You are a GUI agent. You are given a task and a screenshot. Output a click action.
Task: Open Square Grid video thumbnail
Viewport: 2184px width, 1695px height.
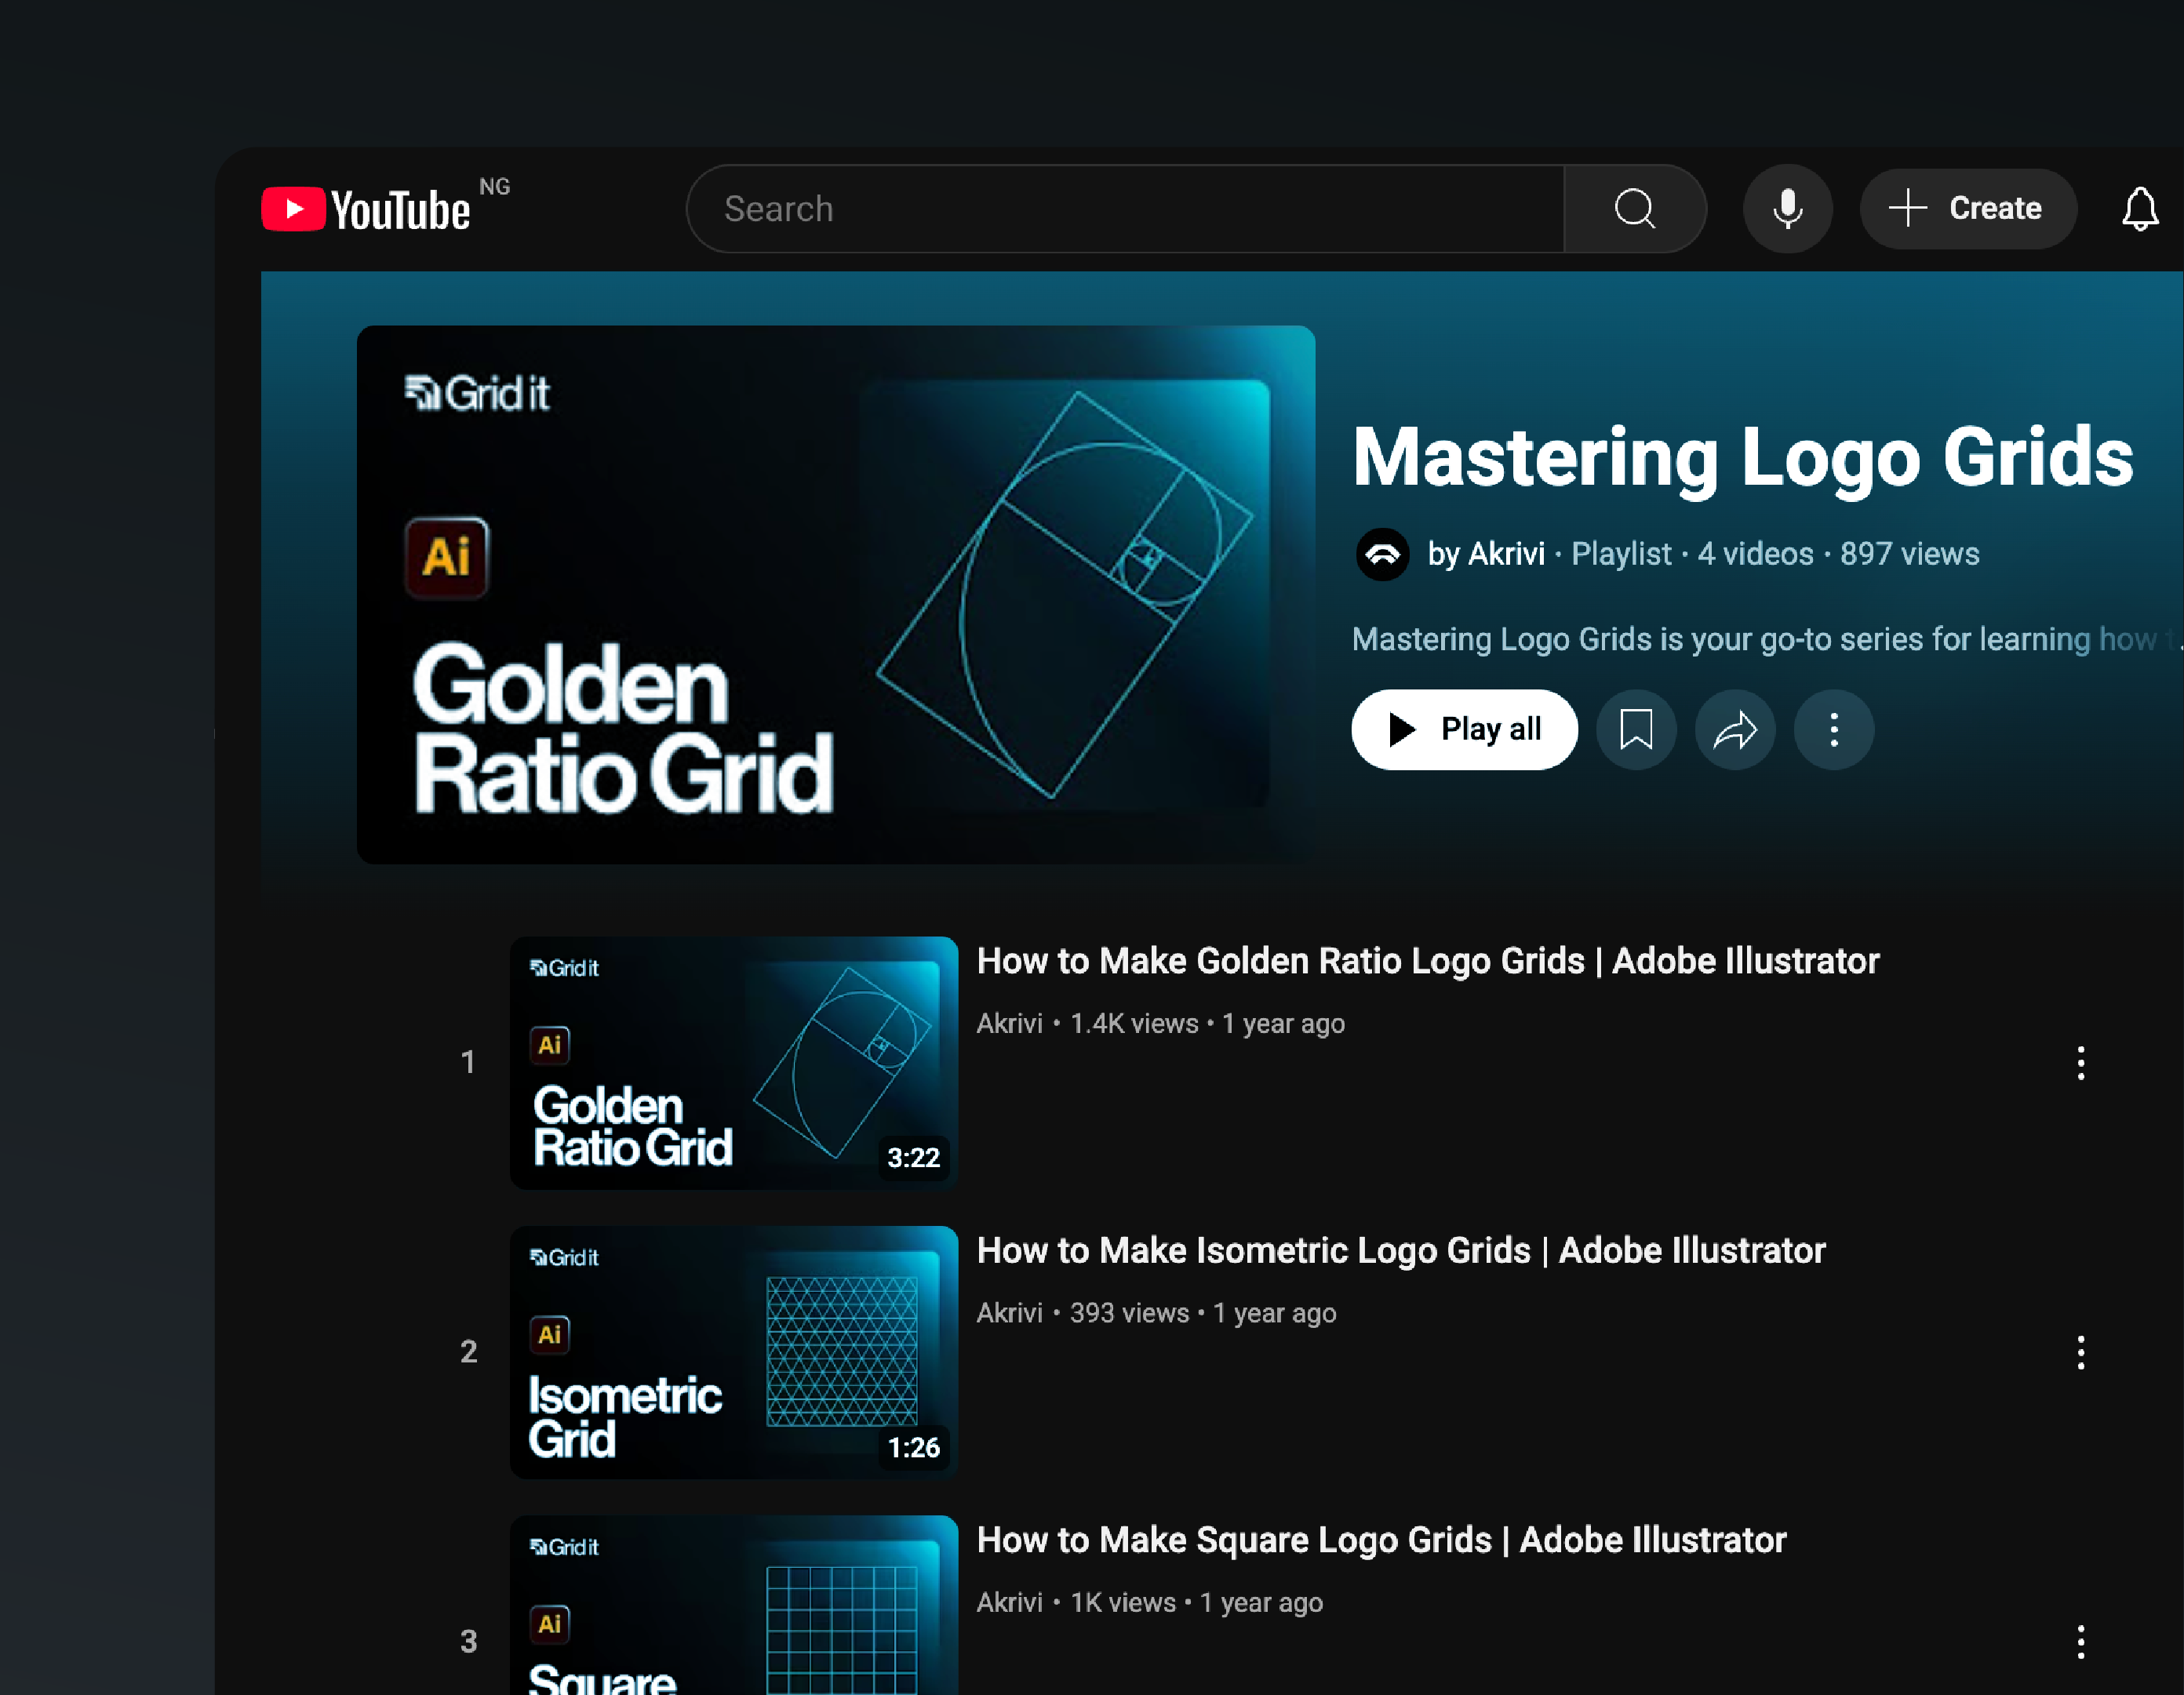tap(734, 1605)
